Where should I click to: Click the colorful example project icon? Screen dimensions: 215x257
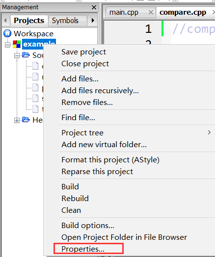(17, 44)
